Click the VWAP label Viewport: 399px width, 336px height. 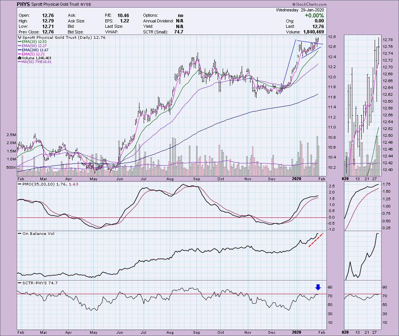(111, 32)
